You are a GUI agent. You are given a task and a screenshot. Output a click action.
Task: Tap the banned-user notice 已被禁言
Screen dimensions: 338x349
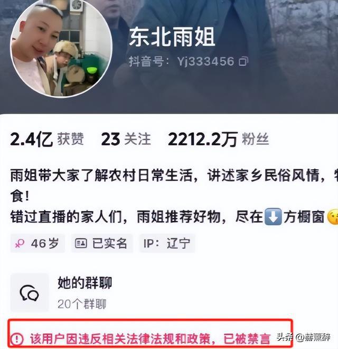(247, 339)
